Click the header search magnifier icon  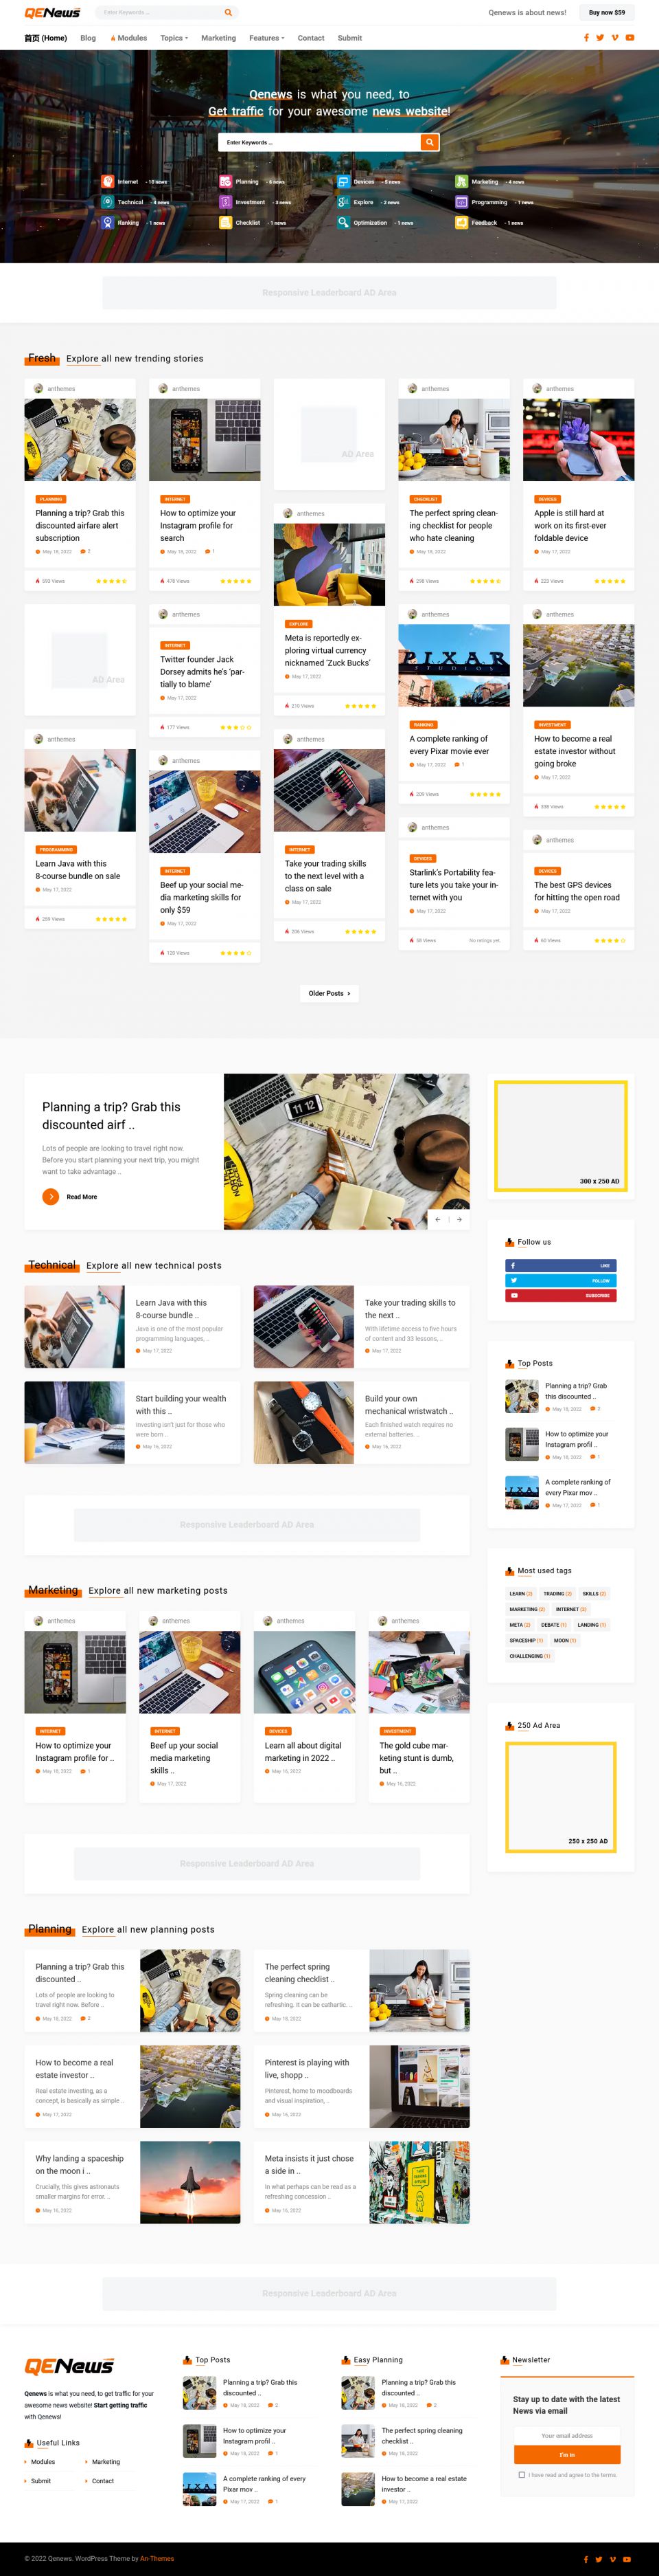point(228,12)
